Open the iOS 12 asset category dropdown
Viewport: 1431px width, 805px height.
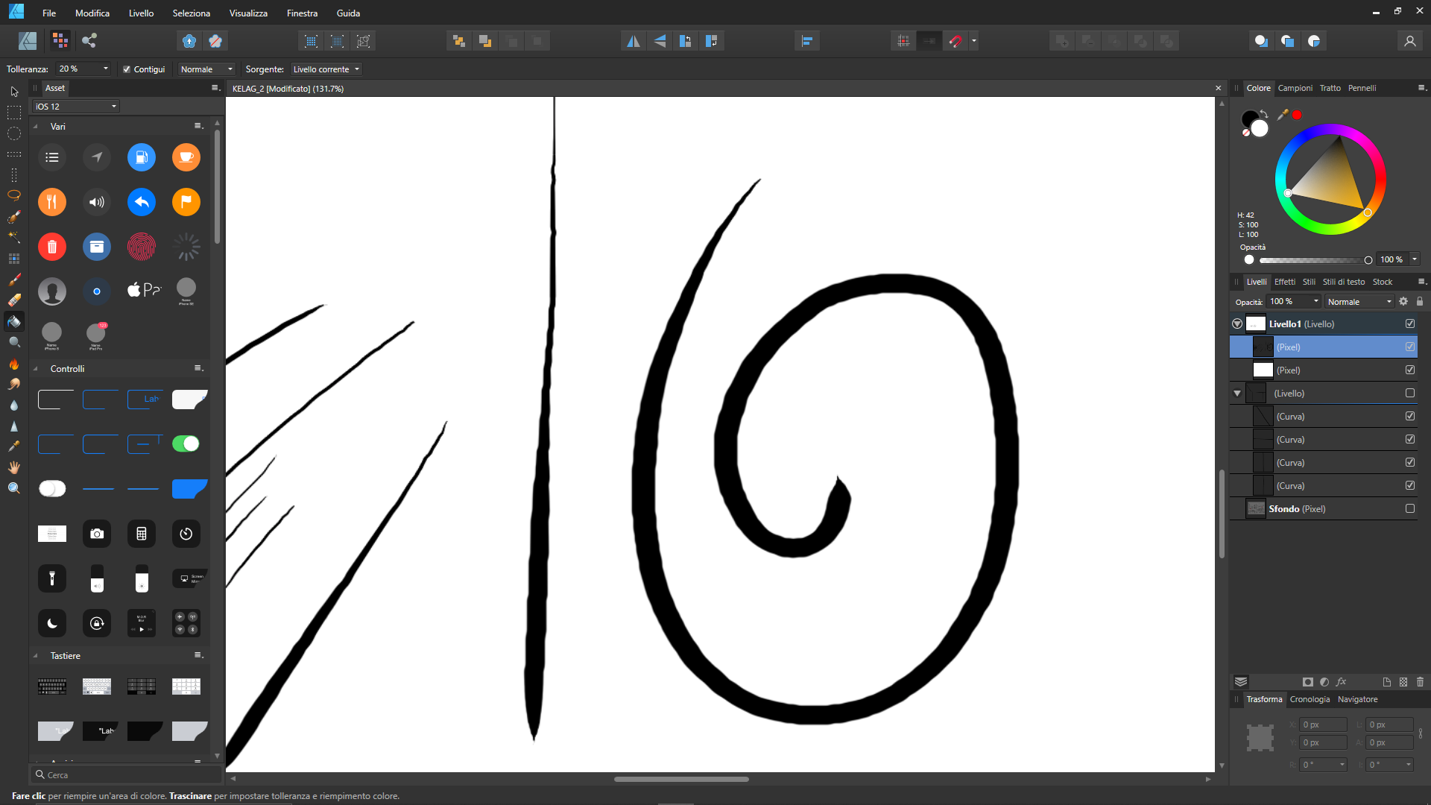[76, 107]
